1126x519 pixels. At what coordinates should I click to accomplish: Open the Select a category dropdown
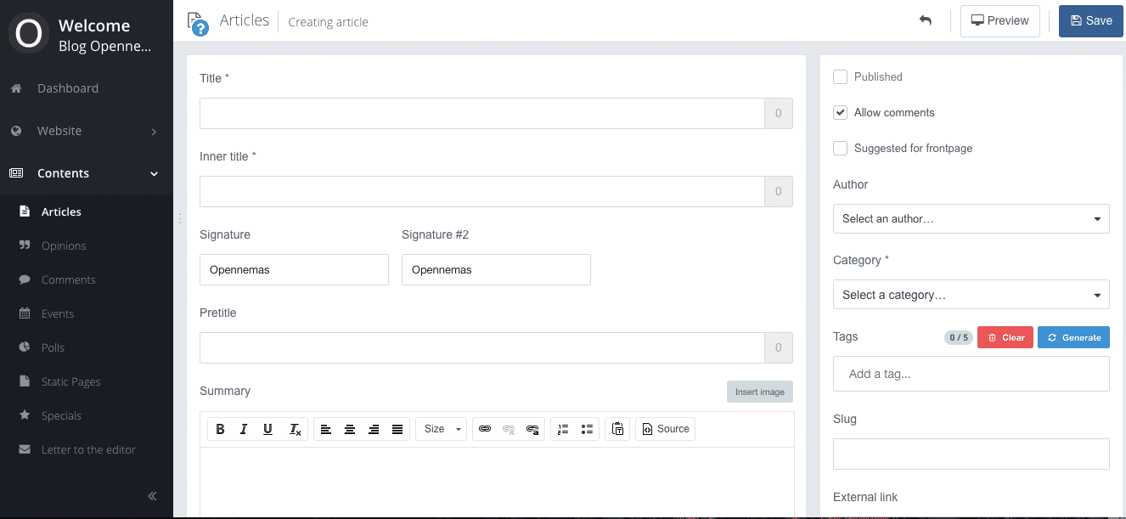971,295
